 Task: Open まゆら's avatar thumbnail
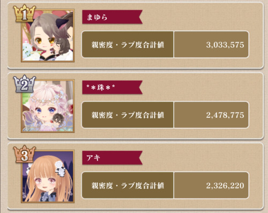click(48, 36)
